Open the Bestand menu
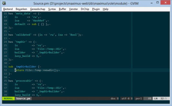The width and height of the screenshot is (172, 106). pyautogui.click(x=8, y=9)
